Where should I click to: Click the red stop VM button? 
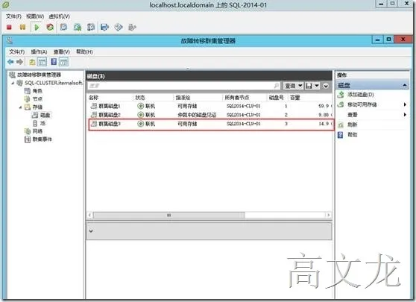tap(9, 27)
